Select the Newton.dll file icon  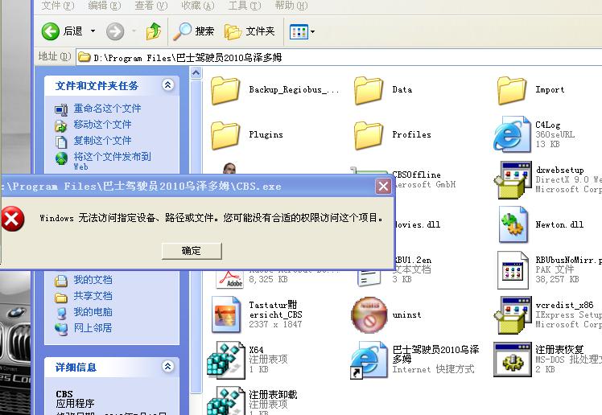[513, 225]
